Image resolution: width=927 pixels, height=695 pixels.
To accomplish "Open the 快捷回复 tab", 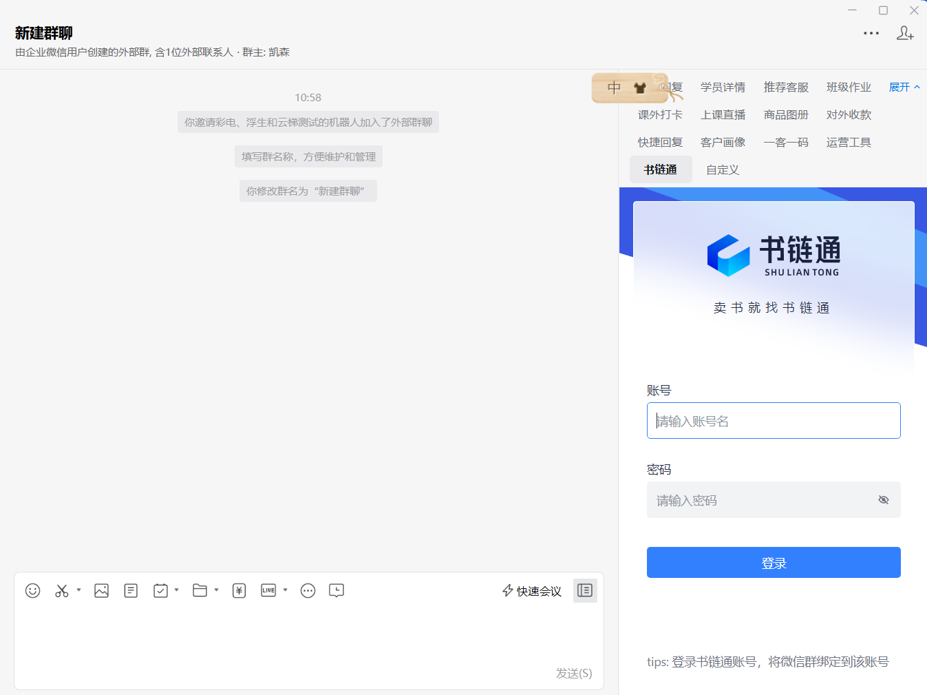I will pyautogui.click(x=660, y=142).
